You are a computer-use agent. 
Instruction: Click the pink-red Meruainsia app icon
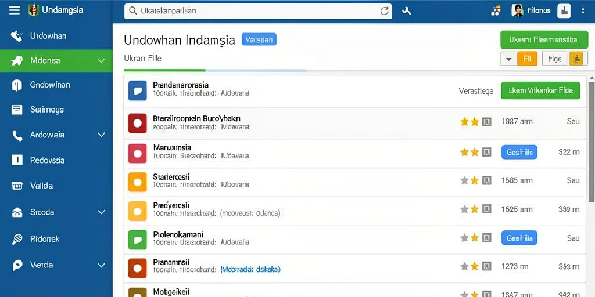click(137, 153)
